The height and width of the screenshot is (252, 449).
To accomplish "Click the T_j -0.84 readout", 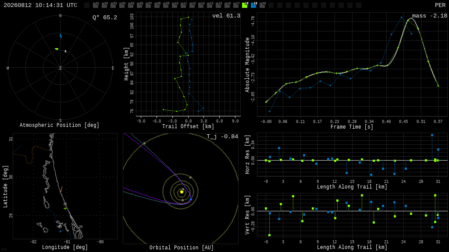I will point(222,136).
